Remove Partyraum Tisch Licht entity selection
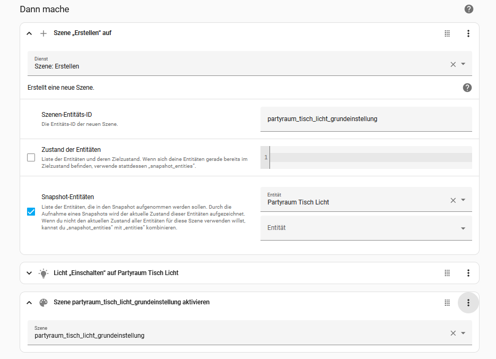 click(x=453, y=200)
